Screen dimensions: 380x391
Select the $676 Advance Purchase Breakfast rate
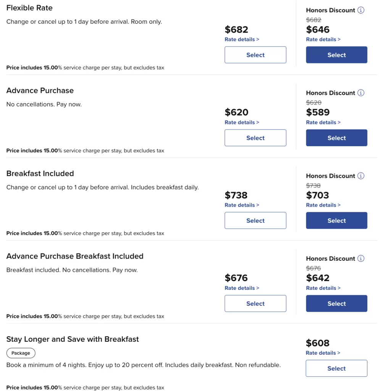click(x=255, y=304)
